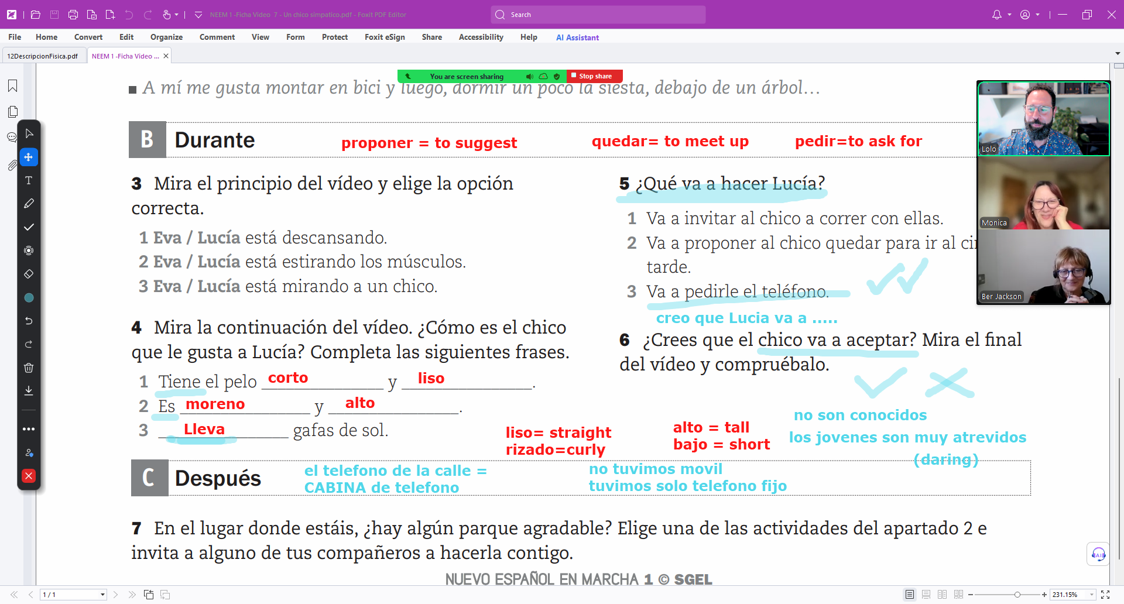
Task: Expand document tab list dropdown arrow
Action: pos(1118,53)
